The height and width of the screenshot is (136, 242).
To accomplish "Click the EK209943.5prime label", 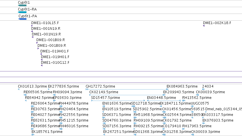I will (179, 92).
